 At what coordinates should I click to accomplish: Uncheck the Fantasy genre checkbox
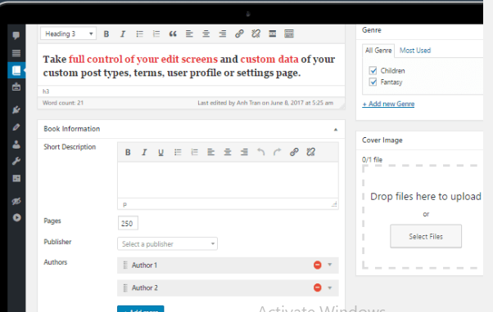(x=373, y=82)
